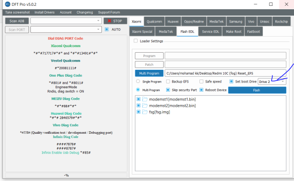
Task: Switch to the Xiaomi brand tab
Action: pos(137,21)
